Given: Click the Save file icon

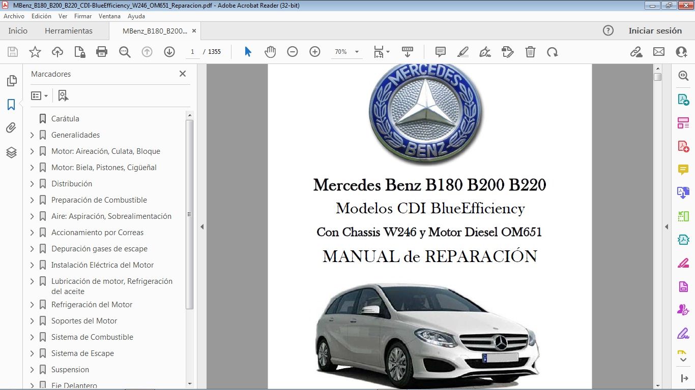Looking at the screenshot, I should 12,51.
